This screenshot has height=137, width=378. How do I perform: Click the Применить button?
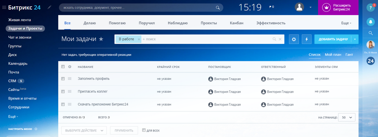124,130
